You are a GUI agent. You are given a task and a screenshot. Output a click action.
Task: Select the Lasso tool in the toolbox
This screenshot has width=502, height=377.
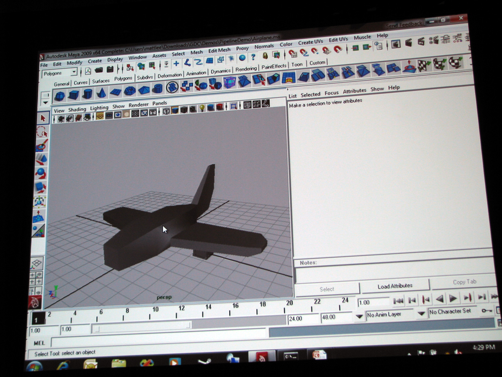point(42,132)
